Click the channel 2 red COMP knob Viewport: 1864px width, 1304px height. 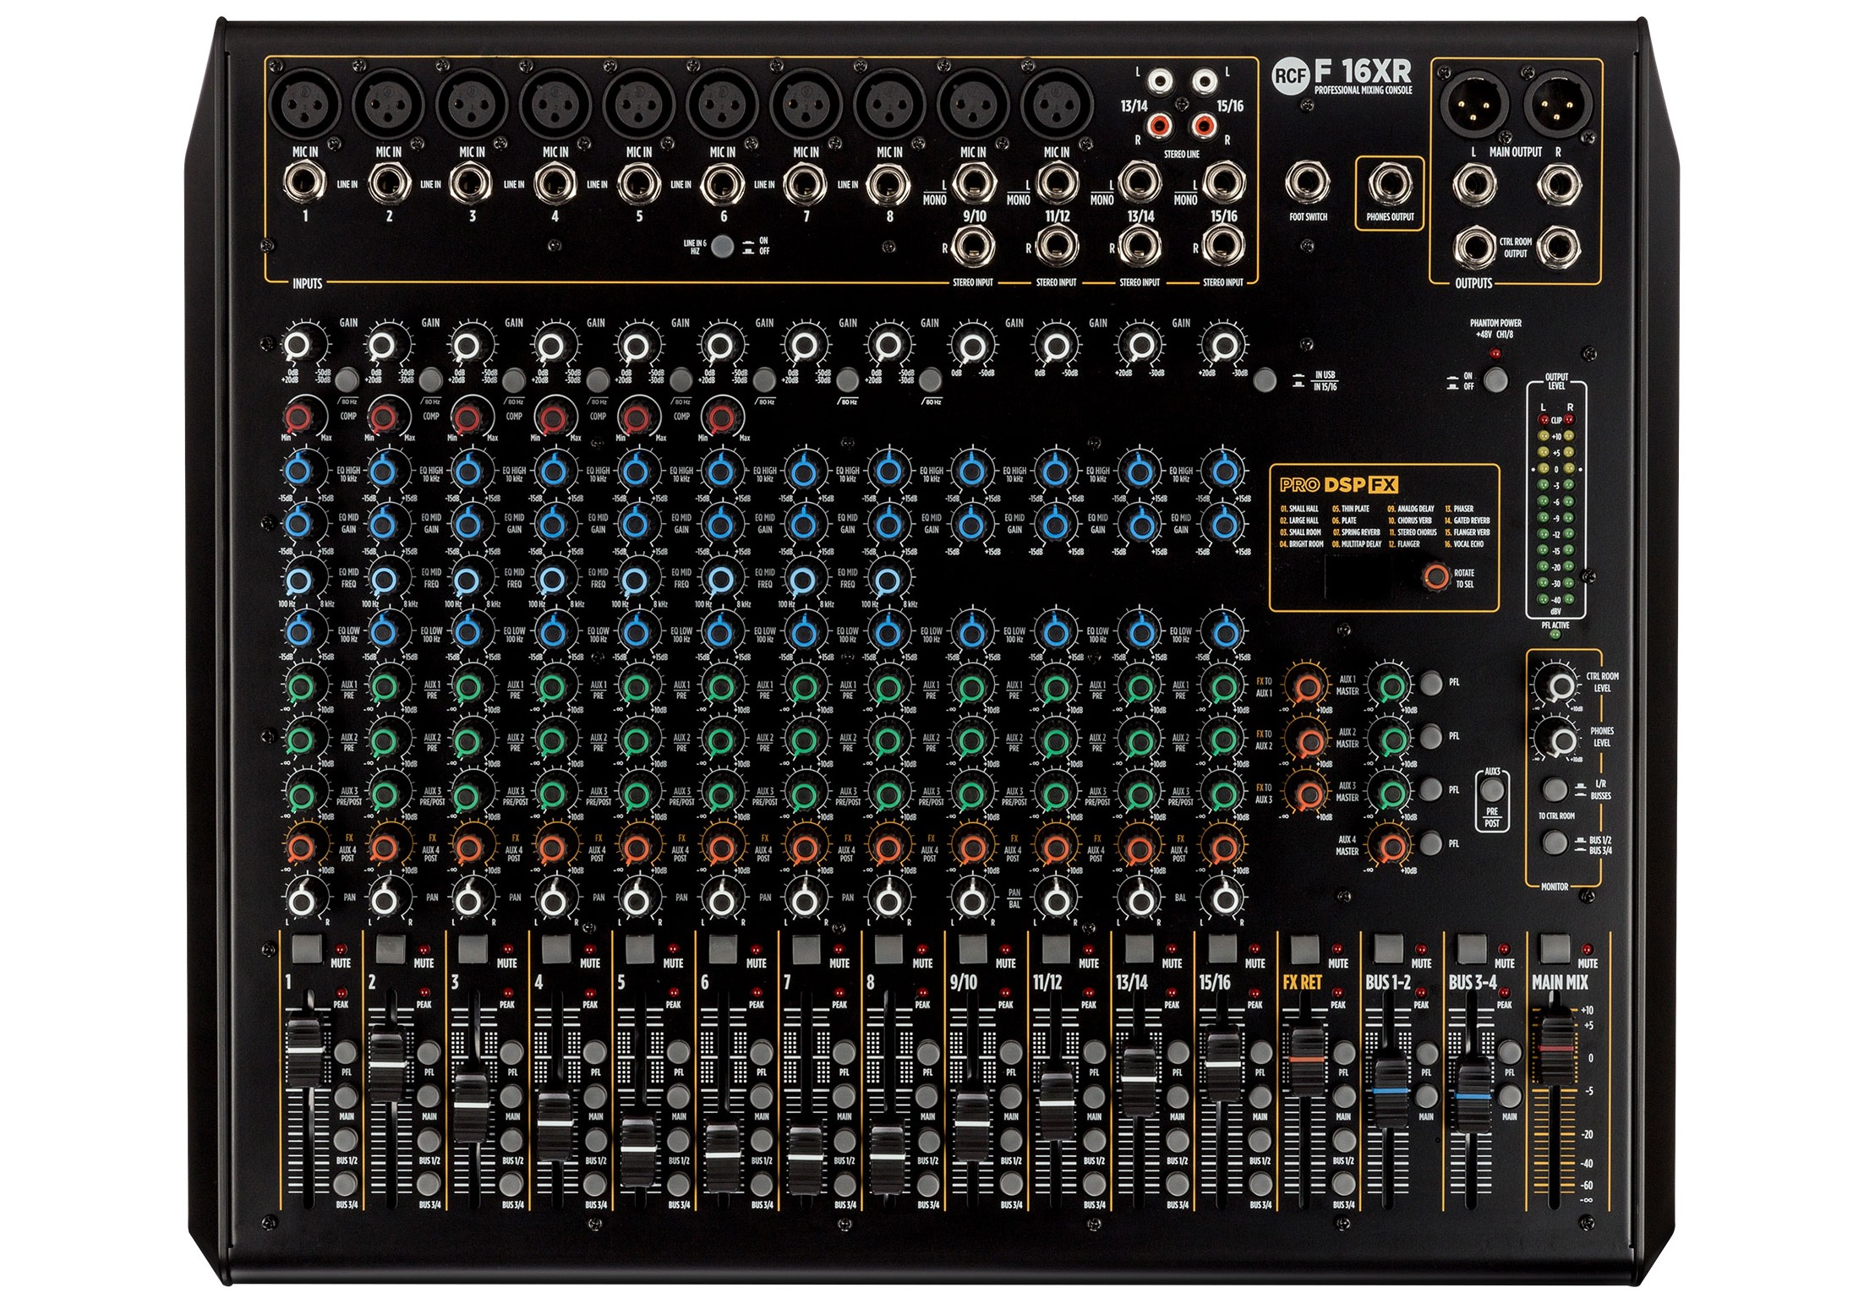382,417
